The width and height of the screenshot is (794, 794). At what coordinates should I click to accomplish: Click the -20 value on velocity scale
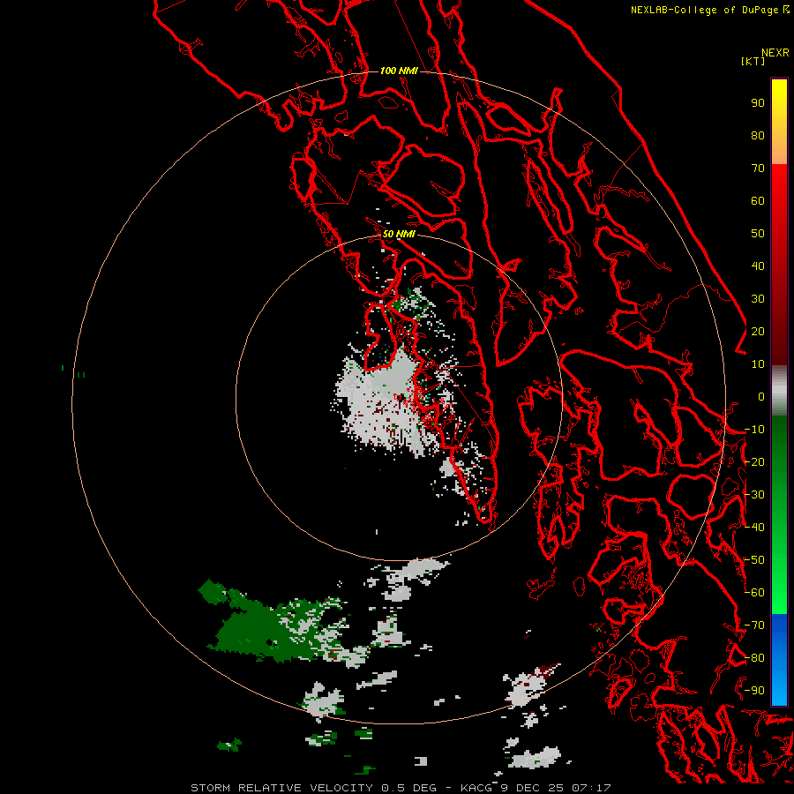(x=754, y=461)
